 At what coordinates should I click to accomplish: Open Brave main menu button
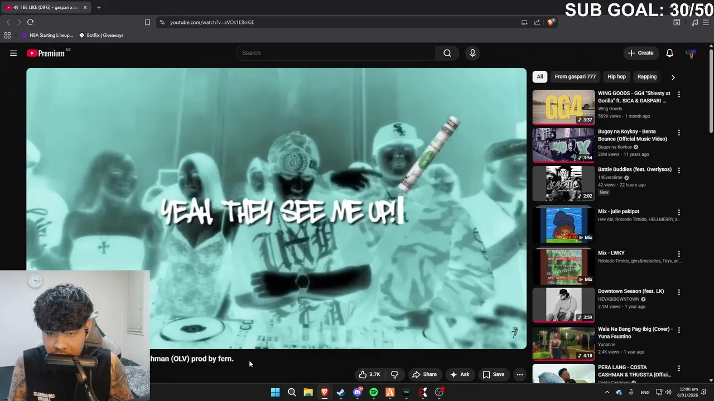pyautogui.click(x=706, y=22)
